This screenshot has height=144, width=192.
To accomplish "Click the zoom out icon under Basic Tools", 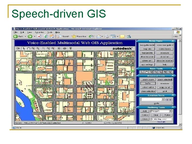I will [156, 72].
